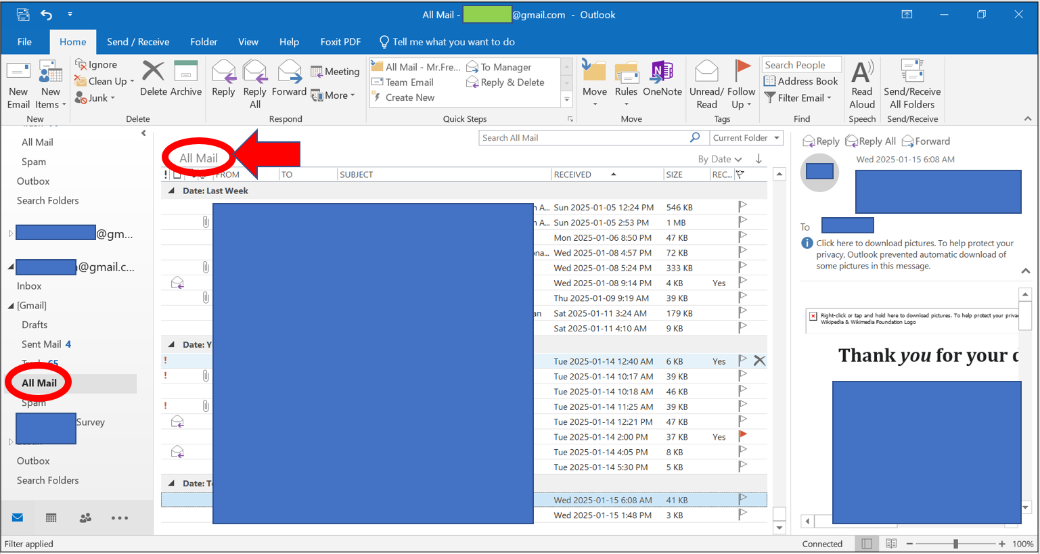
Task: Open People view in navigation bar
Action: [85, 518]
